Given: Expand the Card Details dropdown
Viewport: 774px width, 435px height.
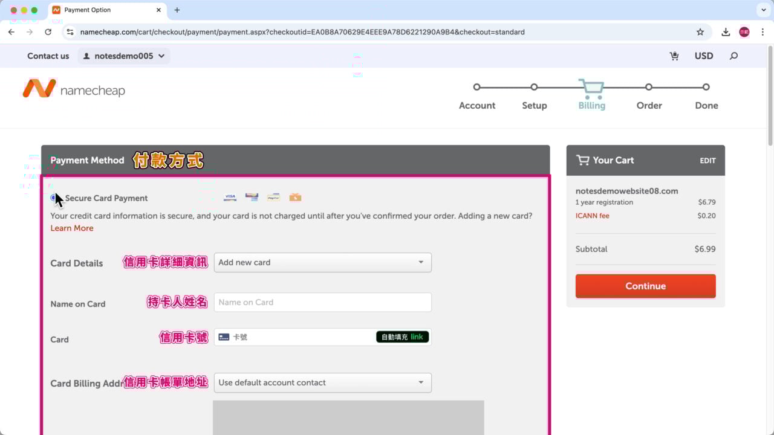Looking at the screenshot, I should pyautogui.click(x=322, y=262).
